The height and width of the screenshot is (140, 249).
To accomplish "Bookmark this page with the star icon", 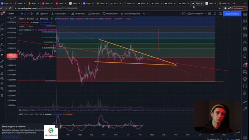I will point(220,8).
